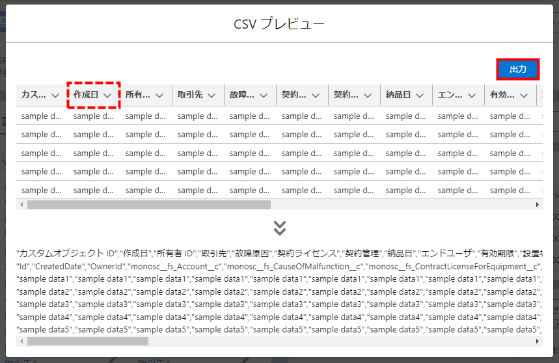Viewport: 559px width, 363px height.
Task: Click the chevron icon on 故障... column
Action: [x=264, y=95]
